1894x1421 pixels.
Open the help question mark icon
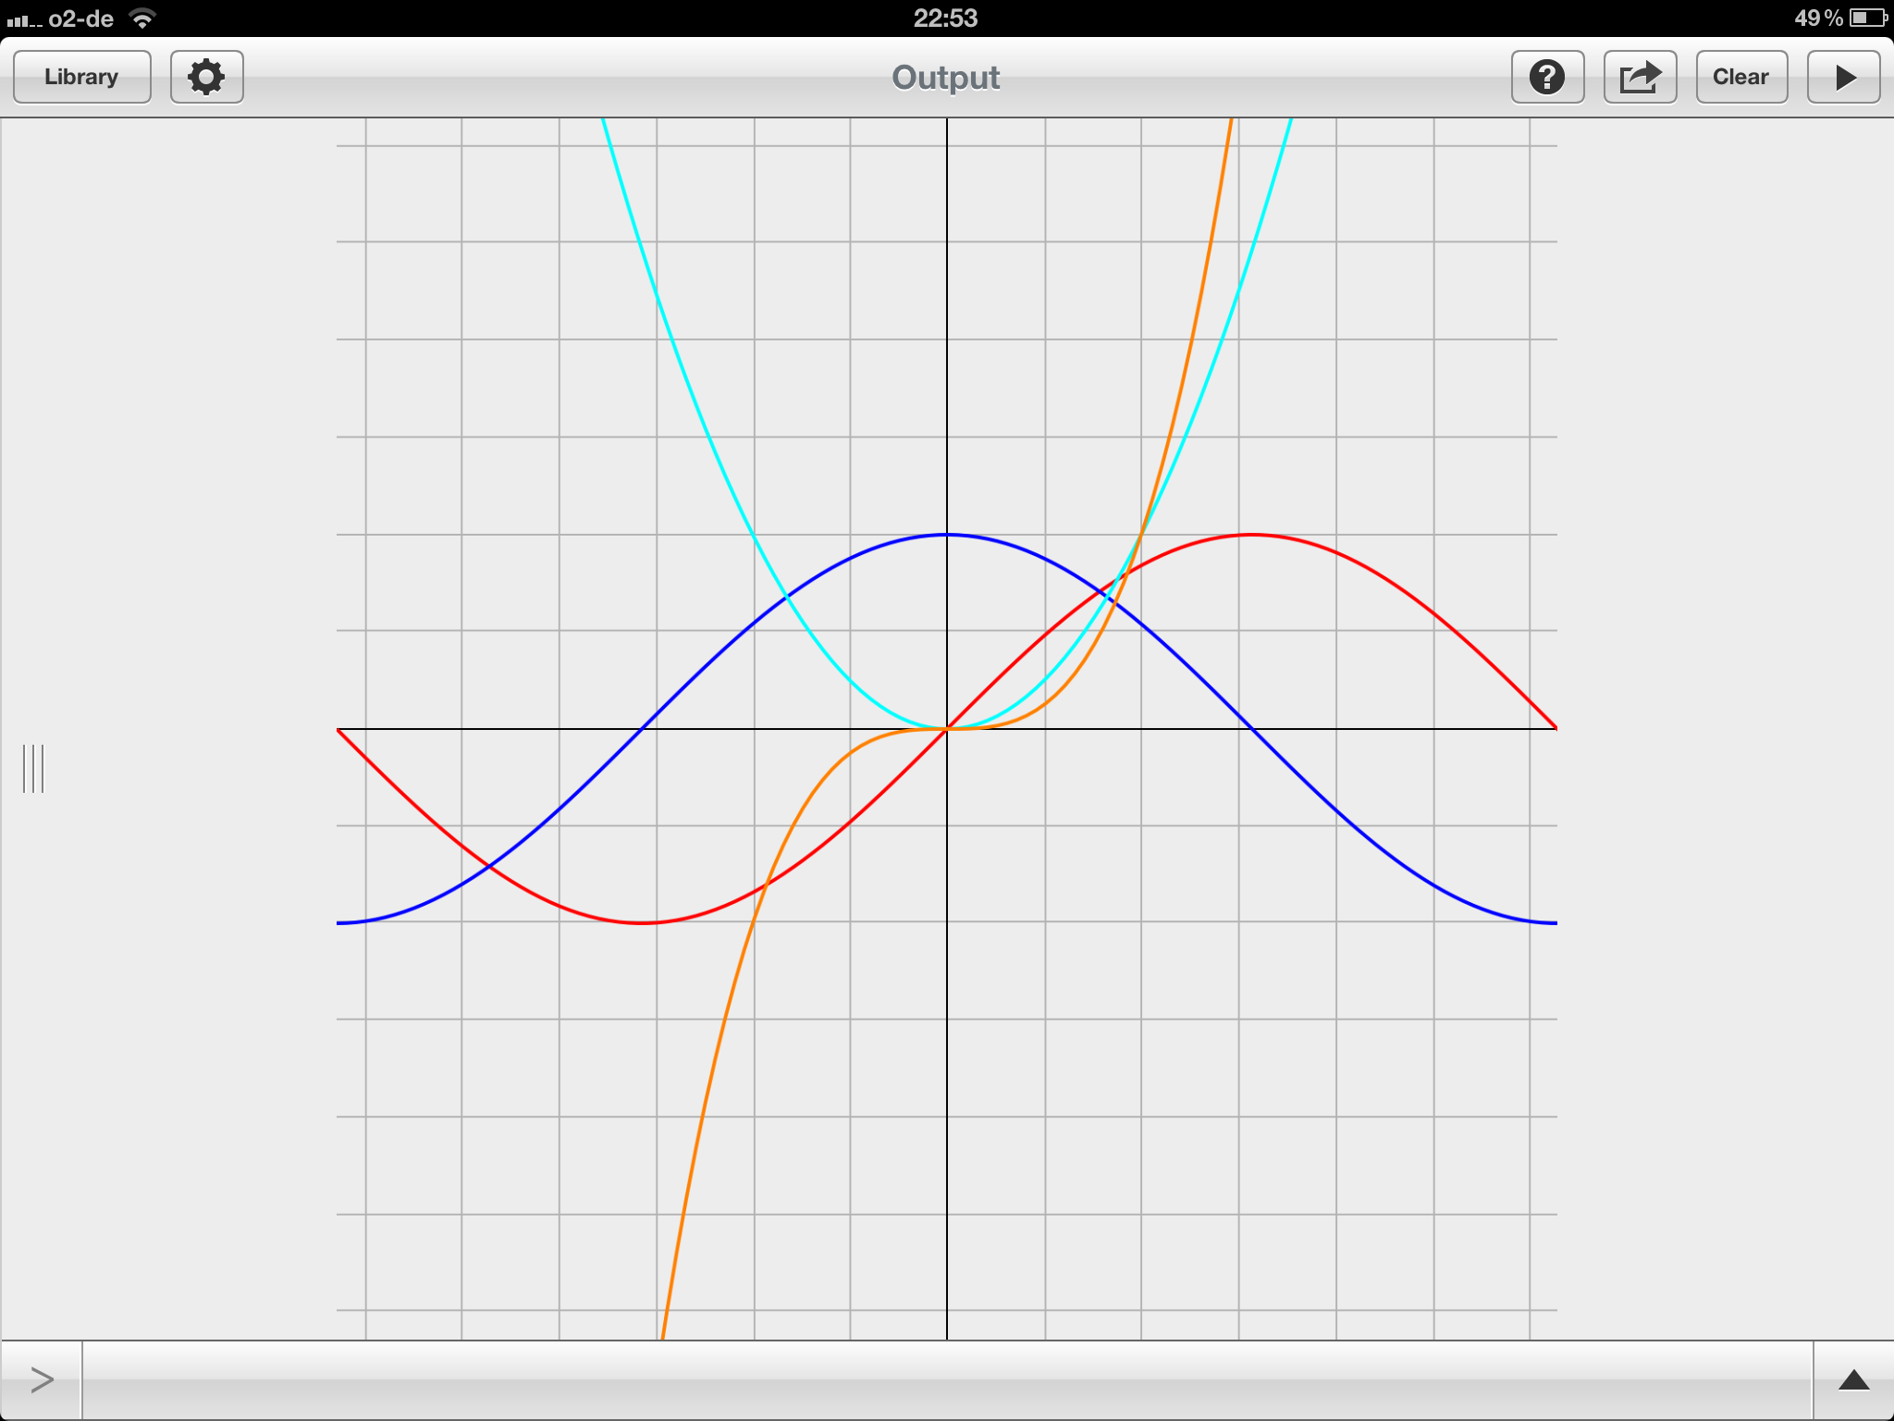(1547, 77)
